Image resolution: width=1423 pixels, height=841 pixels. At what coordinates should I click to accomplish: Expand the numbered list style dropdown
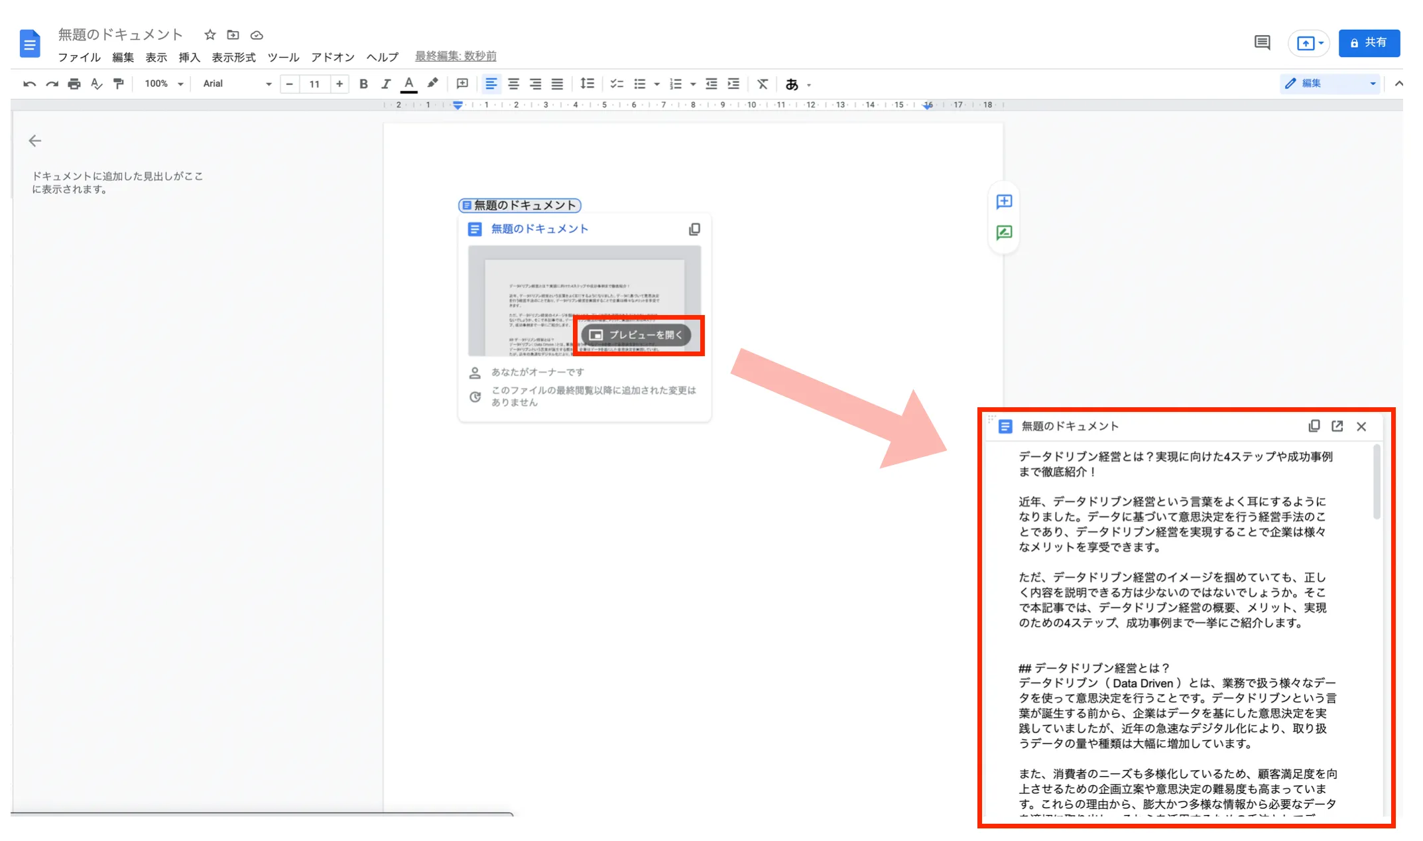[x=693, y=84]
